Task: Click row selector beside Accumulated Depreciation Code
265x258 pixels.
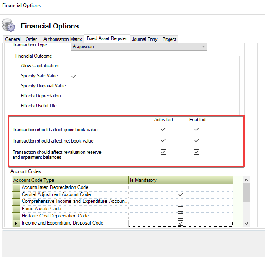Action: [x=16, y=187]
